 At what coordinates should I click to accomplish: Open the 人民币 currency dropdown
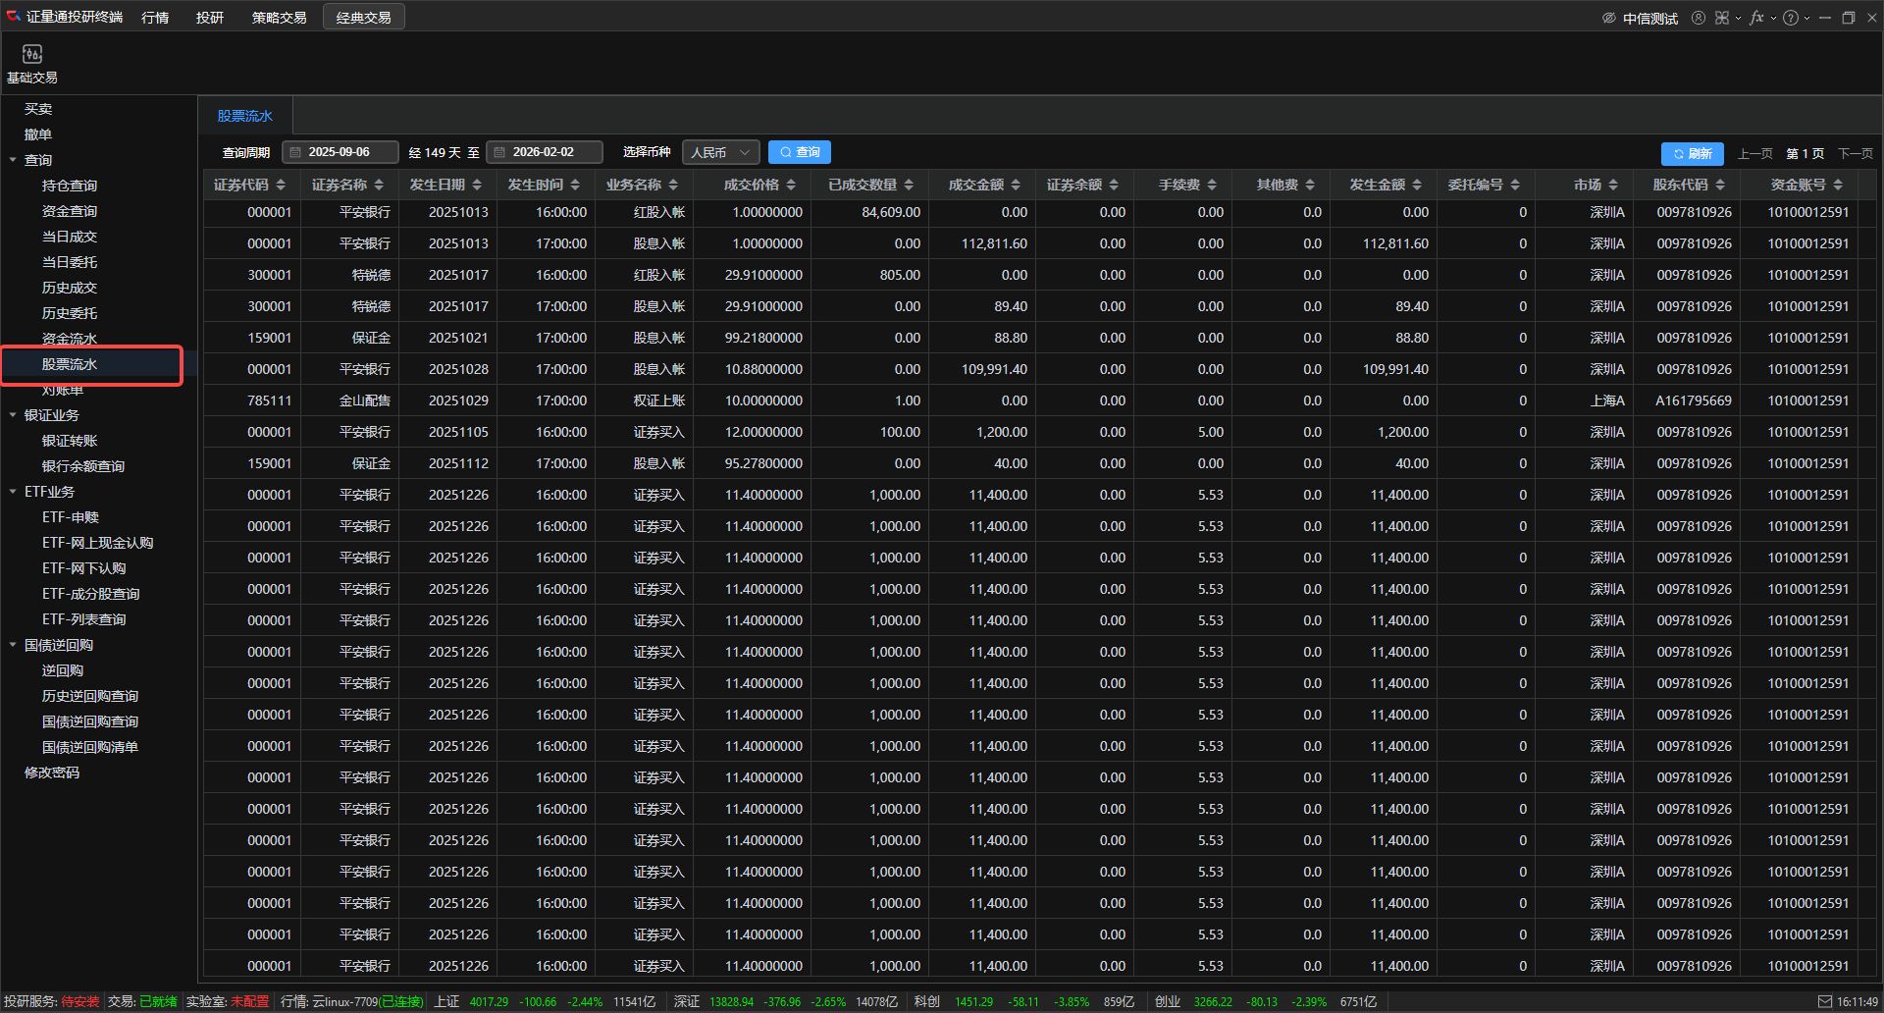tap(720, 152)
